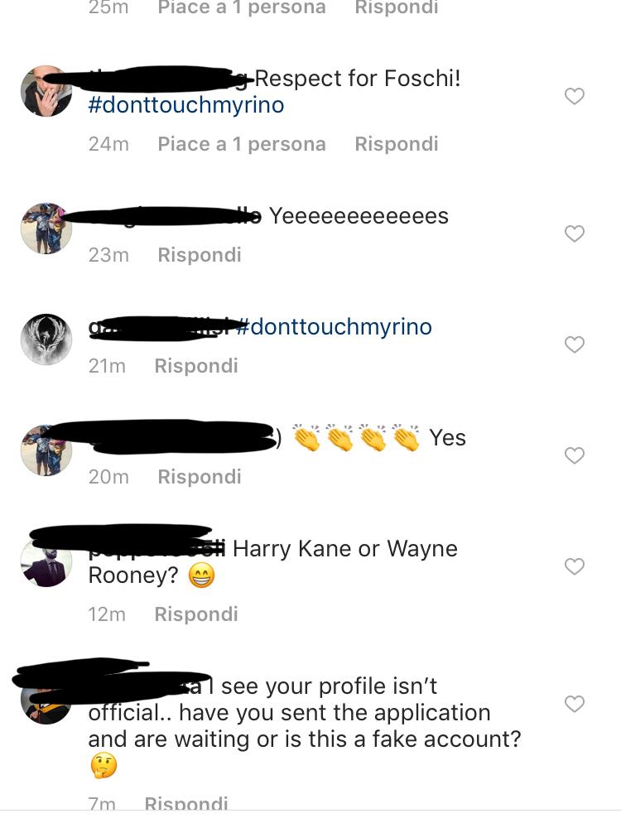The image size is (621, 823).
Task: Tap the phoenix avatar of 21m commenter
Action: [46, 339]
